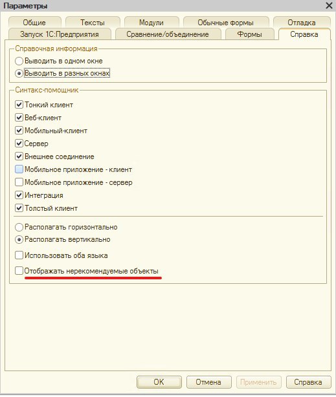336x397 pixels.
Task: Uncheck the Внешнее соединение checkbox
Action: [x=19, y=156]
